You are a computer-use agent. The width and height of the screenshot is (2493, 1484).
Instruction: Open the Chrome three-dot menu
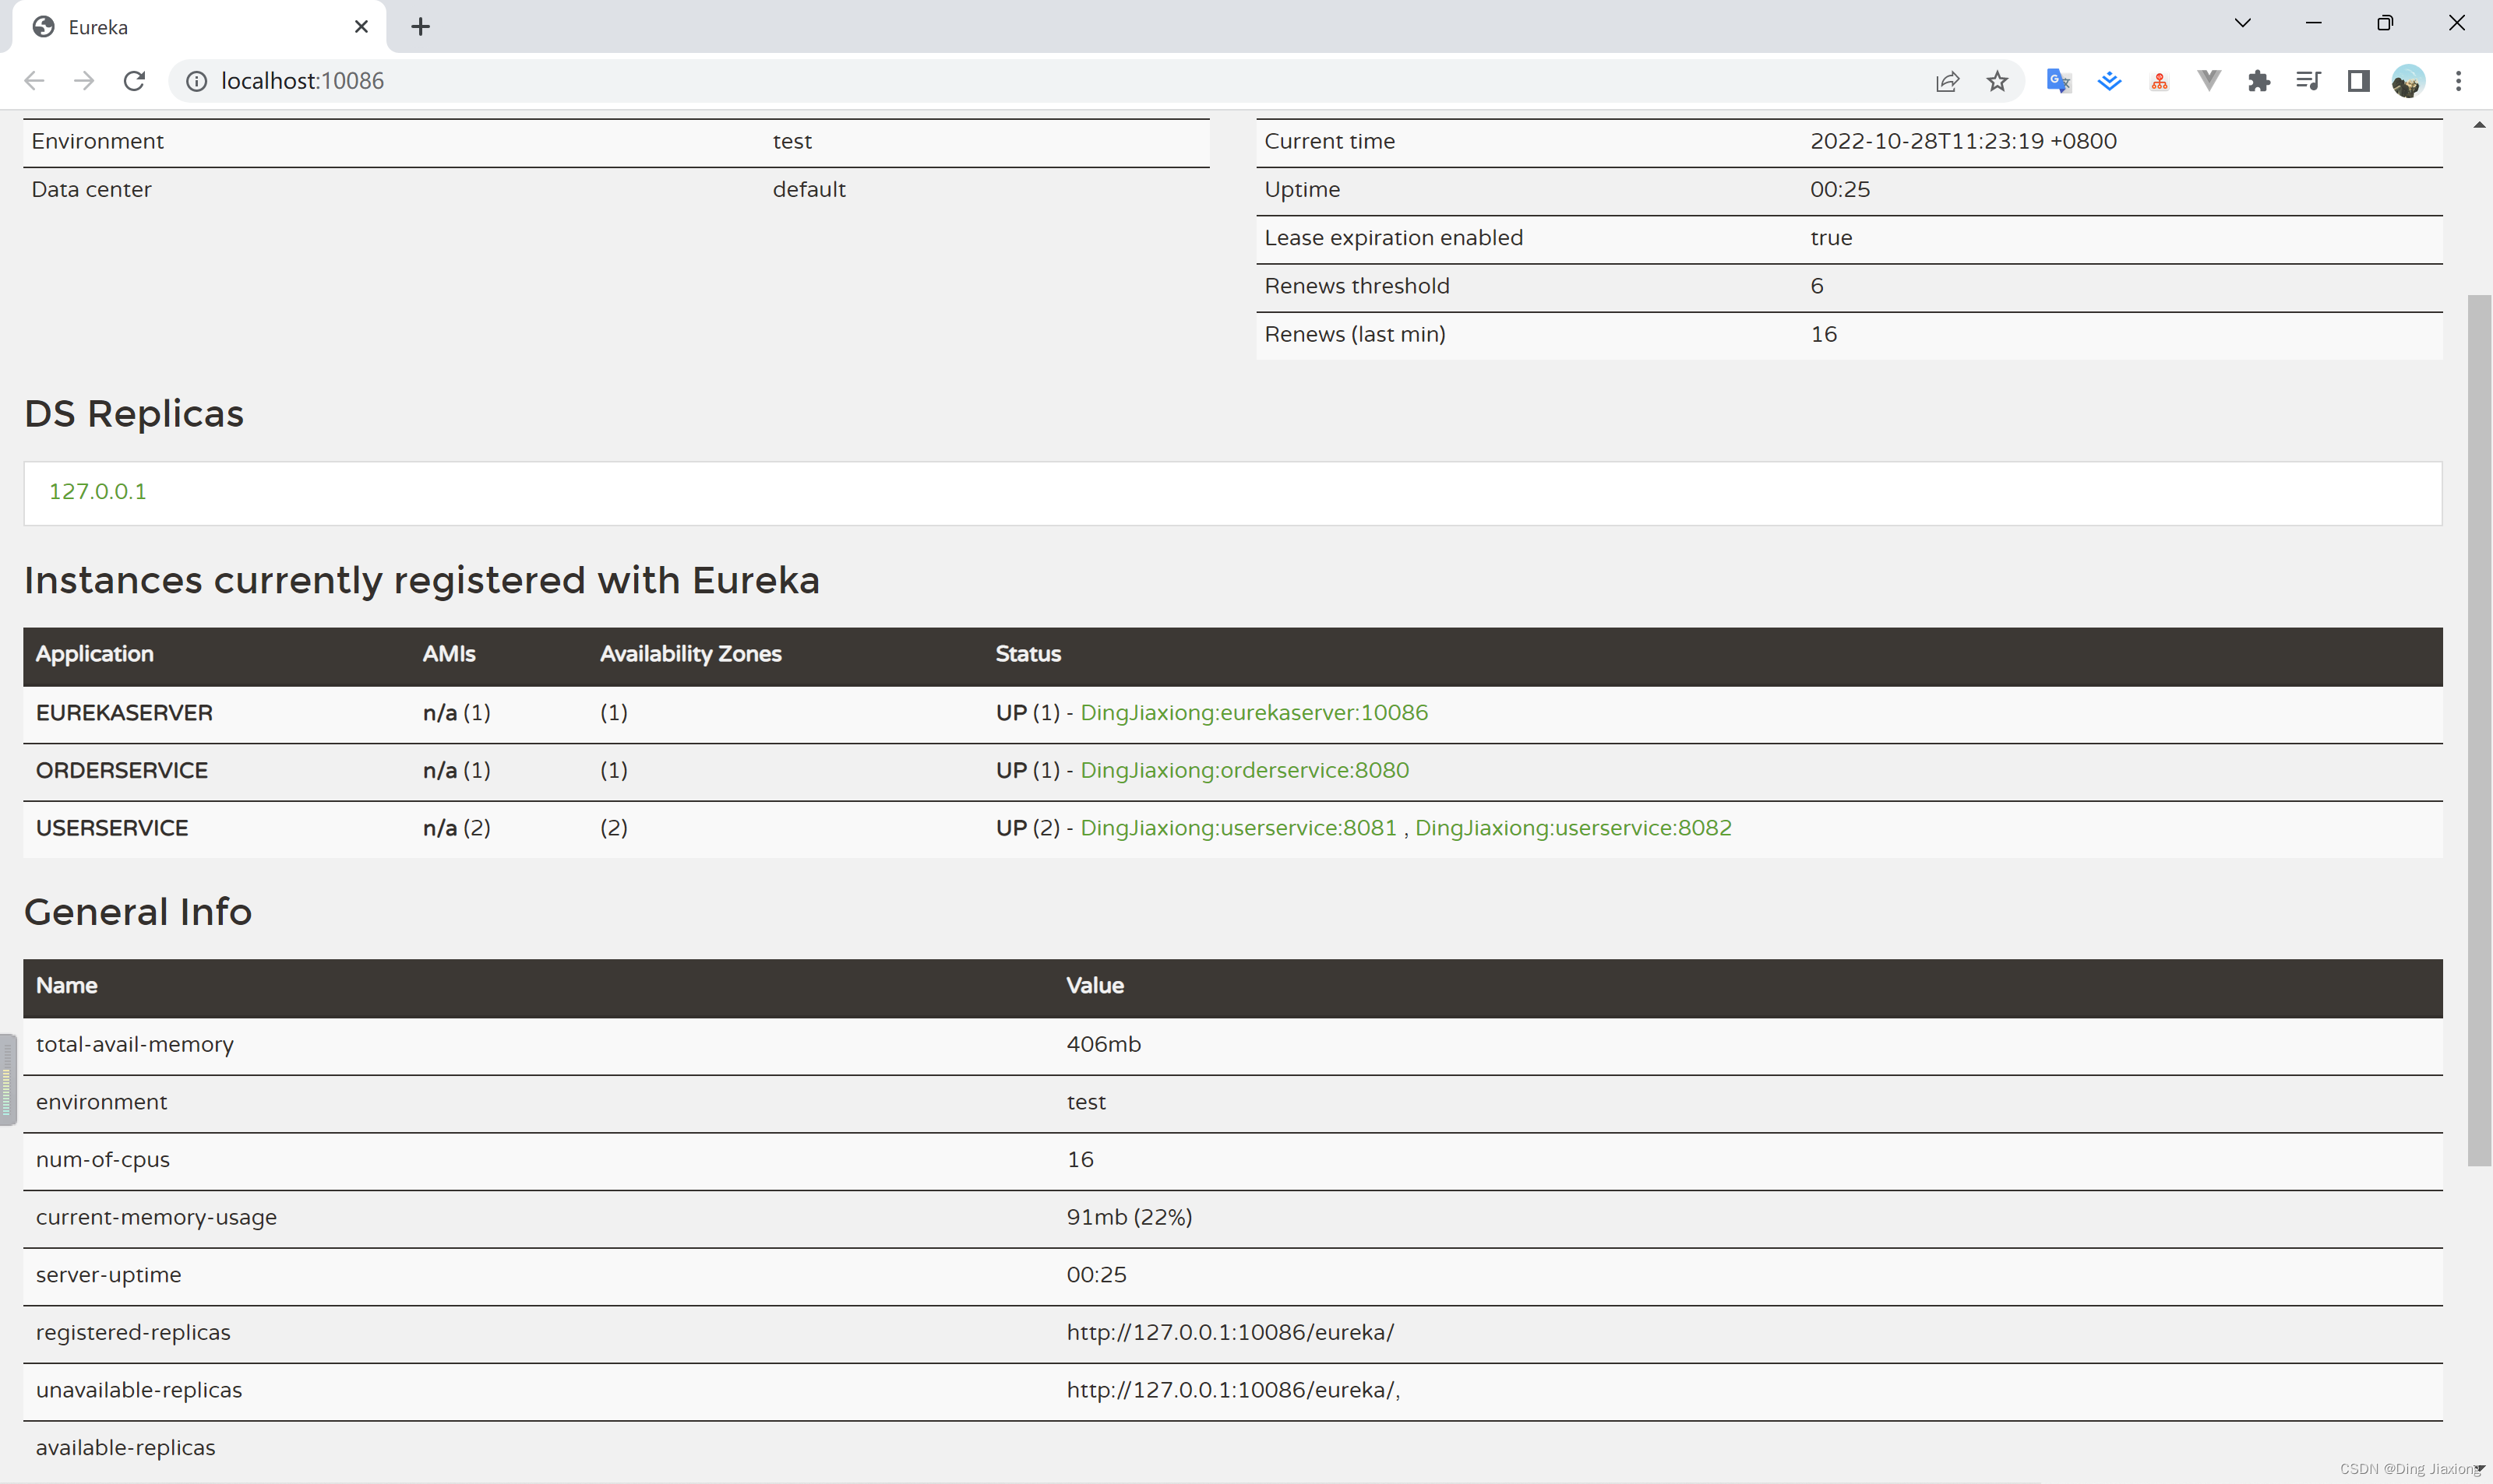[x=2458, y=81]
